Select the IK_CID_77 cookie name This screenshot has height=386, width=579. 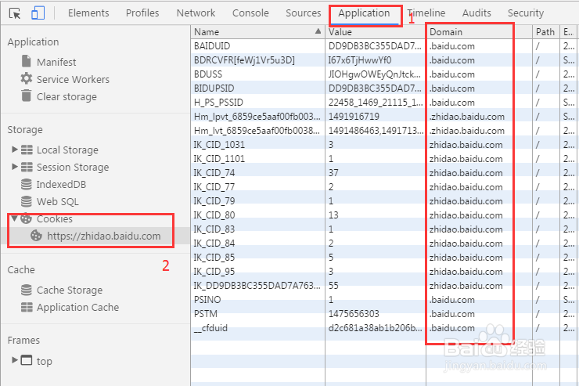pyautogui.click(x=214, y=187)
